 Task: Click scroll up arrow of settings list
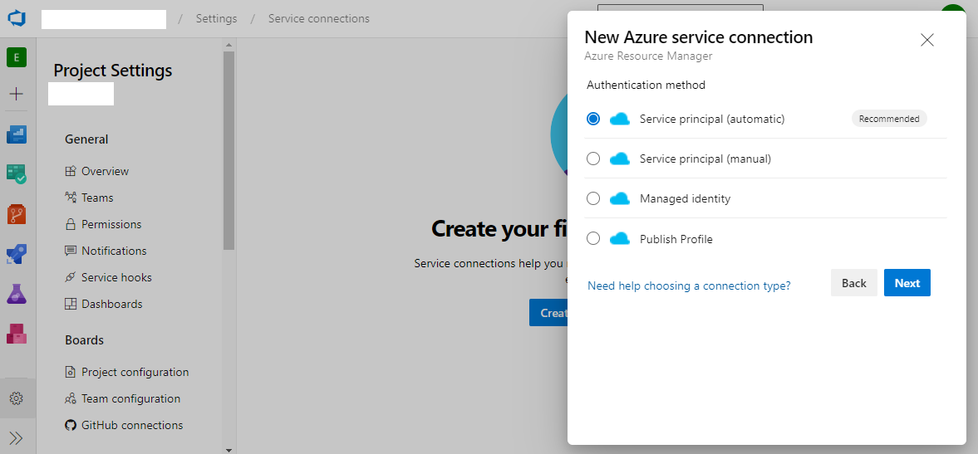click(x=229, y=45)
